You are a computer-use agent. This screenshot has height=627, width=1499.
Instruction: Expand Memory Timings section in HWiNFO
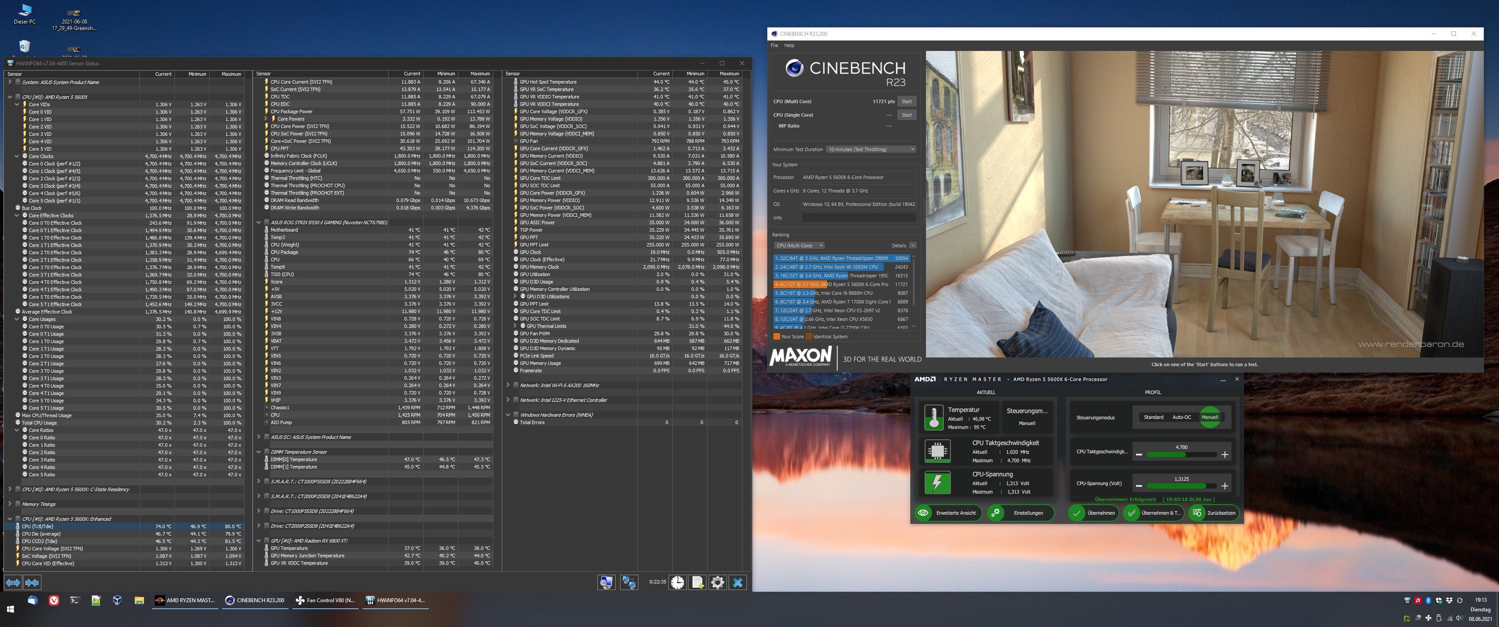pyautogui.click(x=10, y=504)
